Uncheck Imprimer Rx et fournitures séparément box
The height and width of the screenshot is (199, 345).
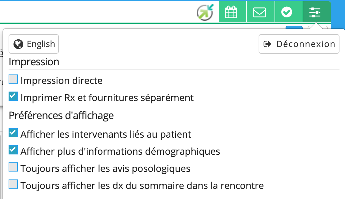[x=13, y=96]
